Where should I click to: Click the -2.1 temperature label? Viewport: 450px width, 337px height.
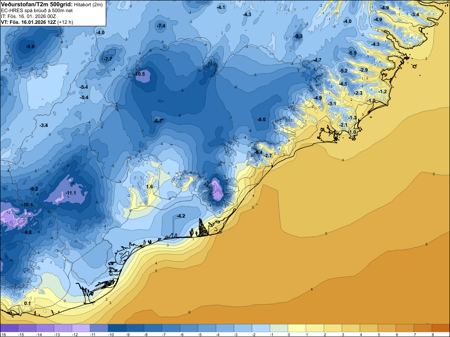343,125
